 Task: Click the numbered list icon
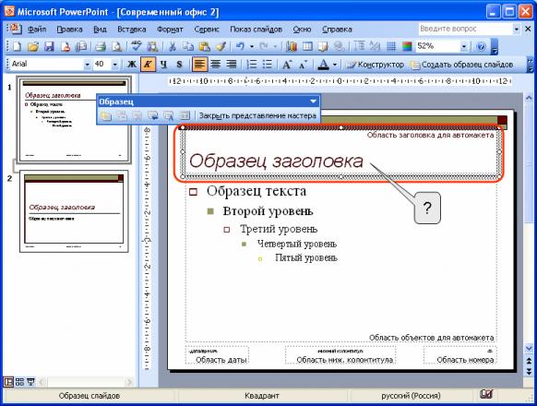(x=251, y=64)
